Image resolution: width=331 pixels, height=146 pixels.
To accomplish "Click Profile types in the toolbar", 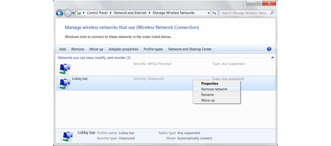I will point(153,49).
